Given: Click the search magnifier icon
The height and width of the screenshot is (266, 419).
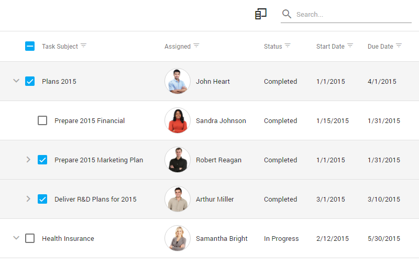Looking at the screenshot, I should click(x=286, y=14).
